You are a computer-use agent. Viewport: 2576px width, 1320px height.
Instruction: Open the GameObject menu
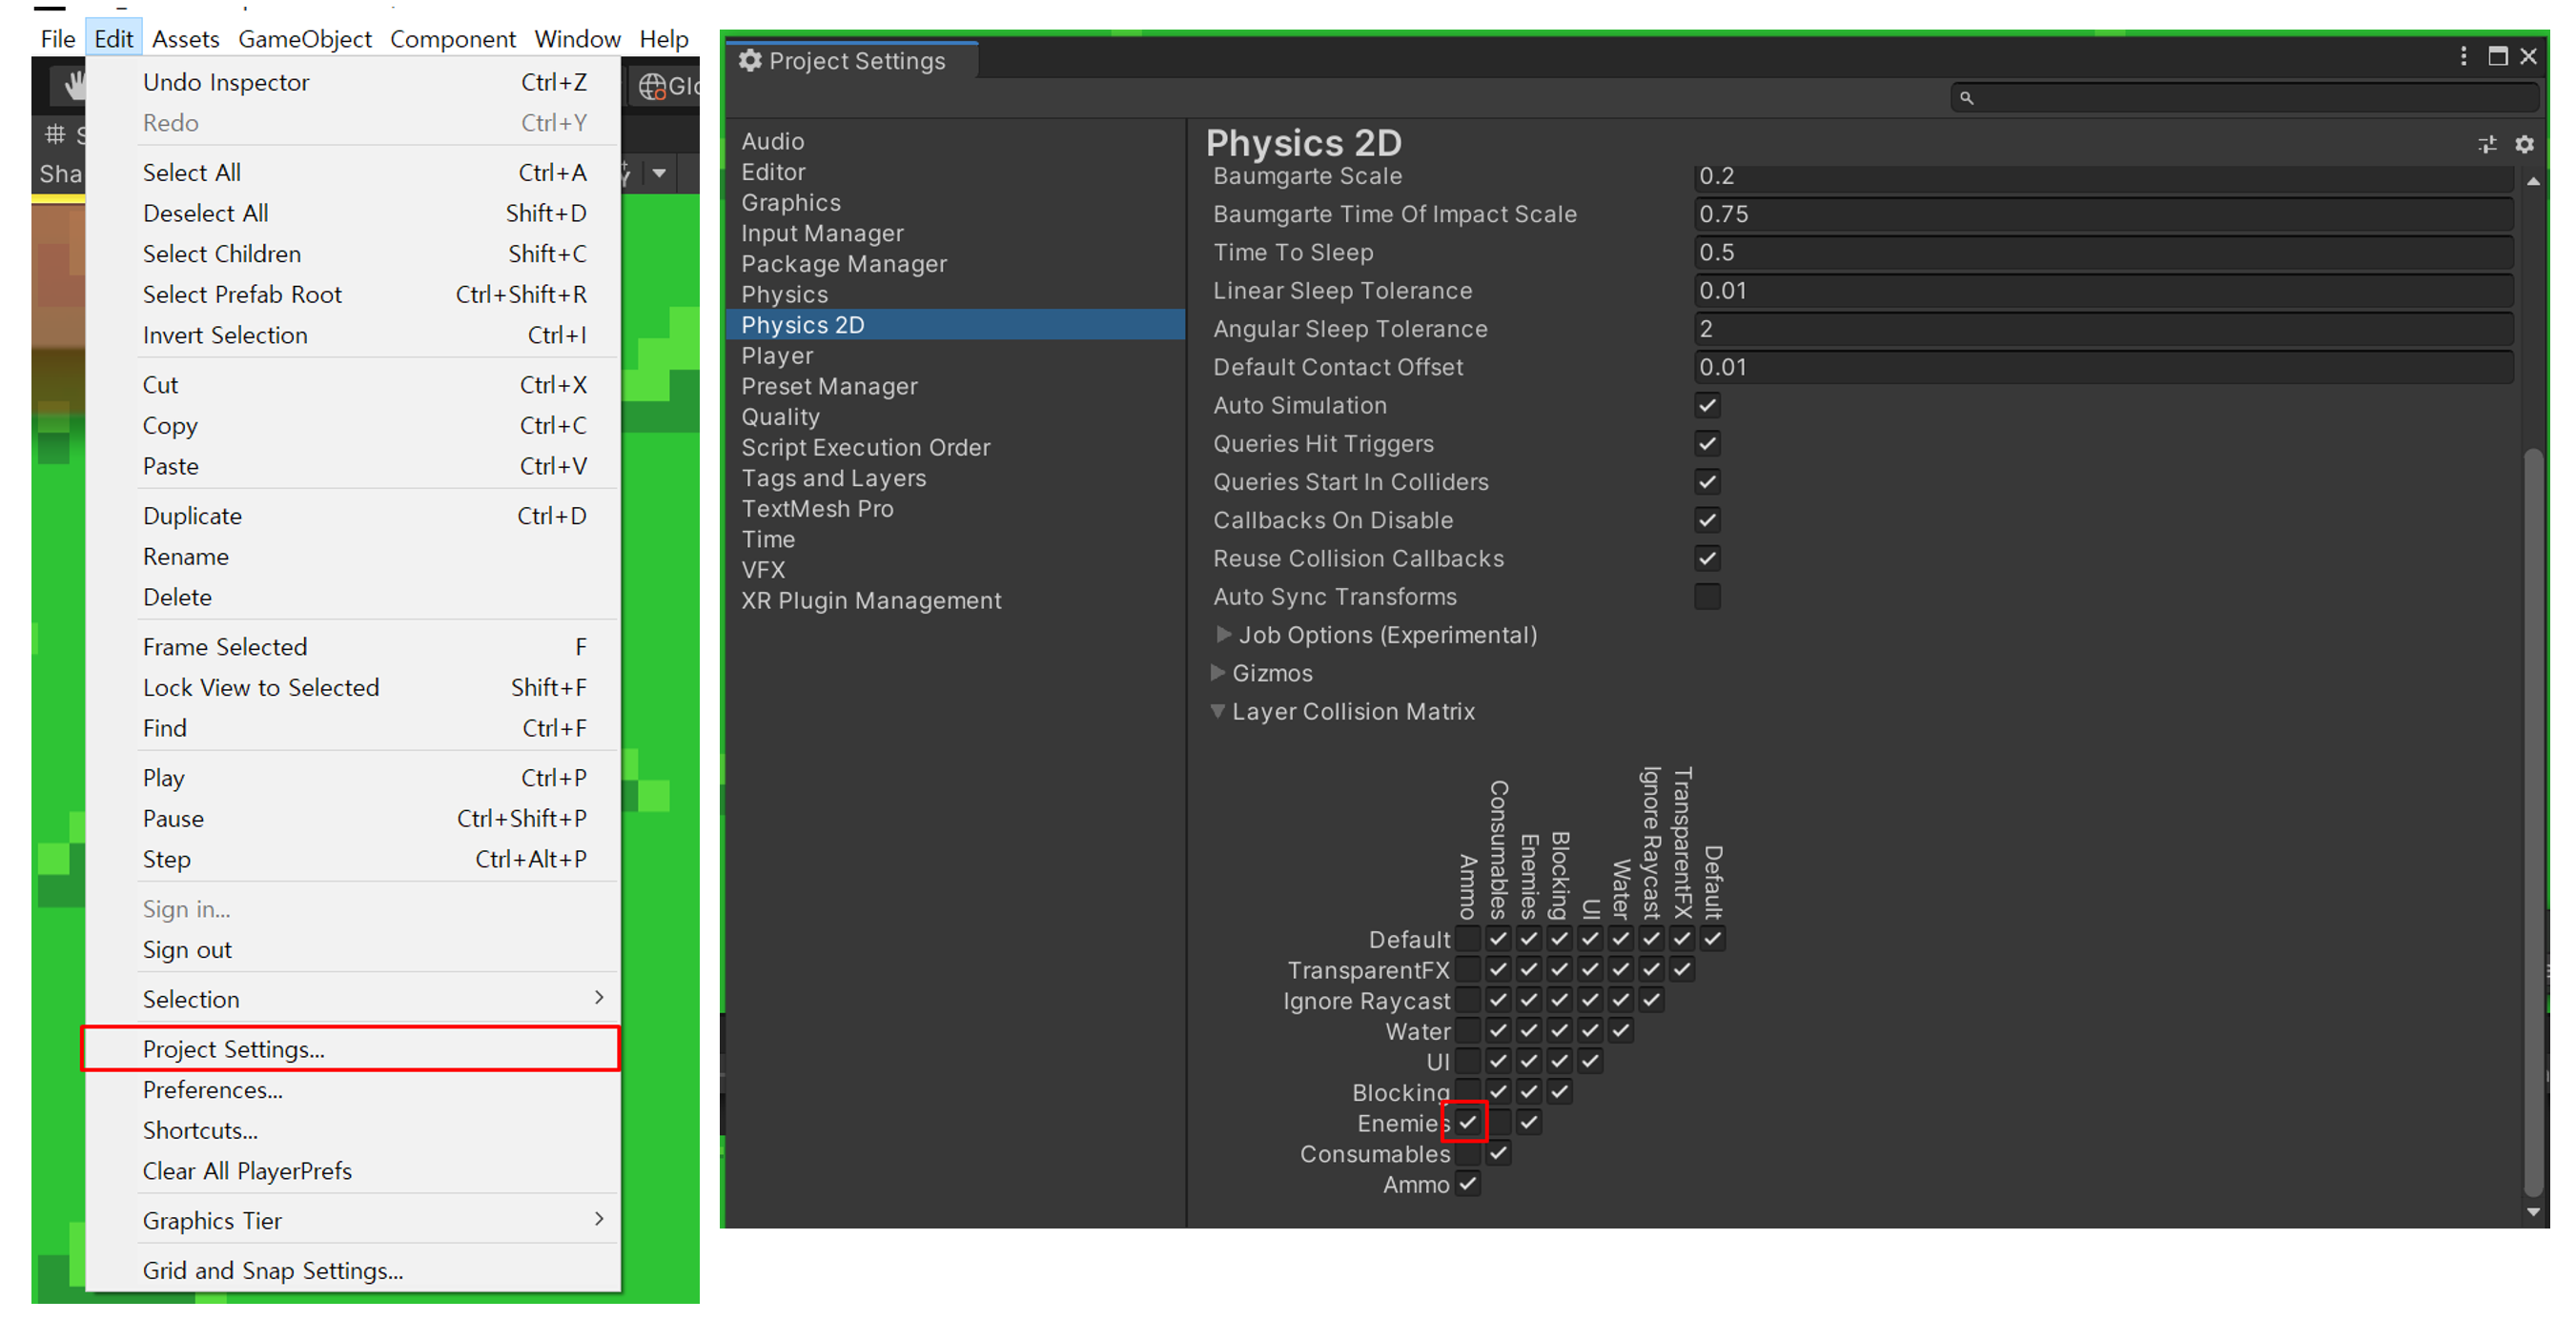click(x=304, y=39)
